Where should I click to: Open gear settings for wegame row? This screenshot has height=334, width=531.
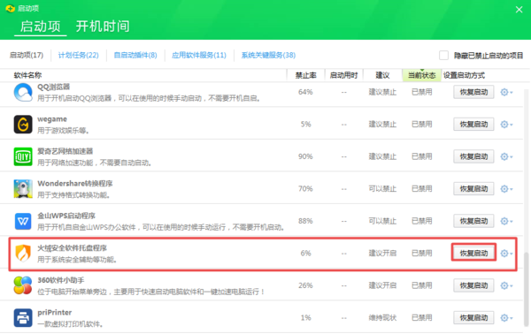(x=506, y=125)
